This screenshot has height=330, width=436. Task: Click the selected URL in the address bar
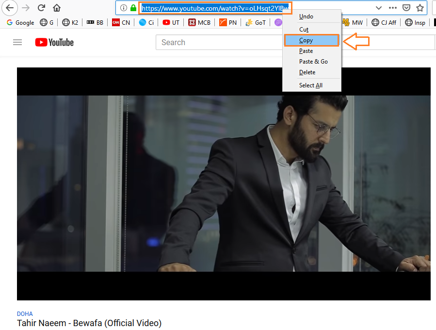click(215, 8)
